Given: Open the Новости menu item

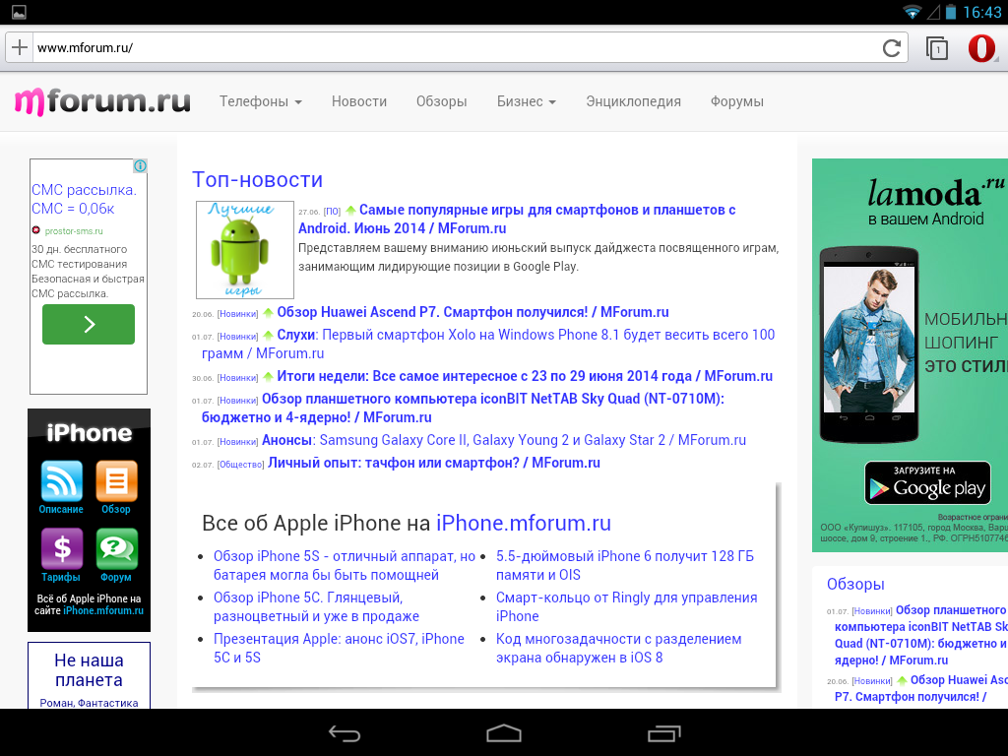Looking at the screenshot, I should tap(358, 101).
